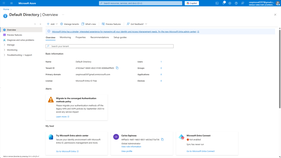Image resolution: width=281 pixels, height=158 pixels.
Task: Open the notifications bell icon
Action: click(x=223, y=3)
